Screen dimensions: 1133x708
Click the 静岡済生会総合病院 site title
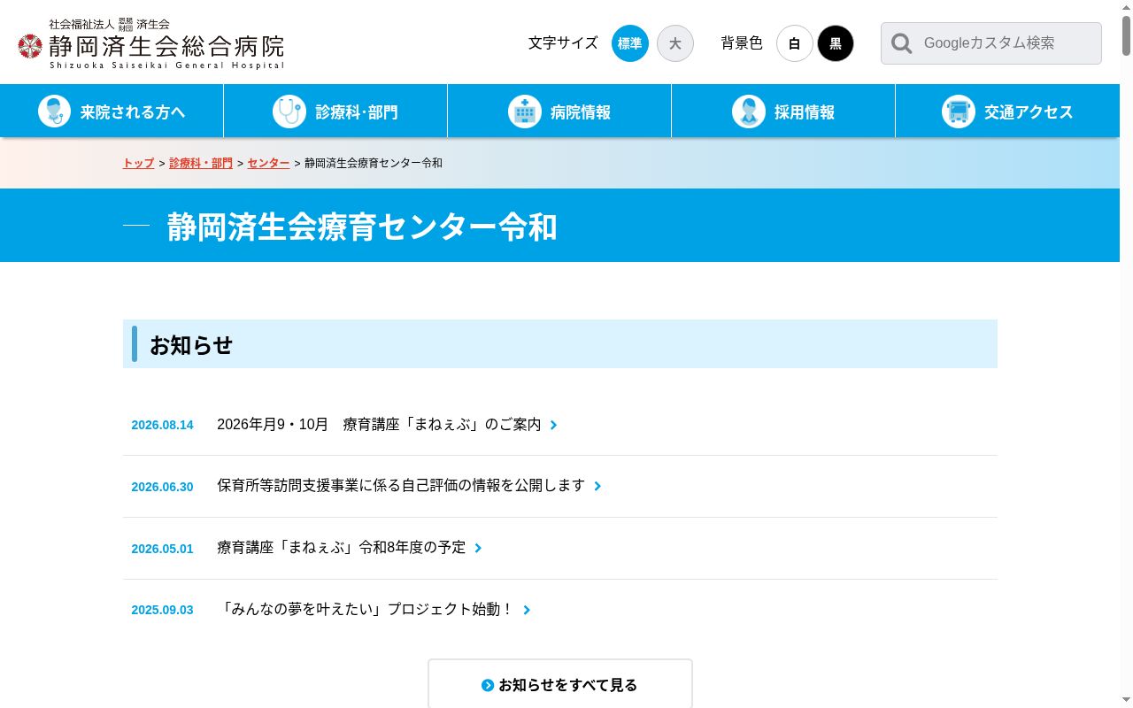(167, 46)
